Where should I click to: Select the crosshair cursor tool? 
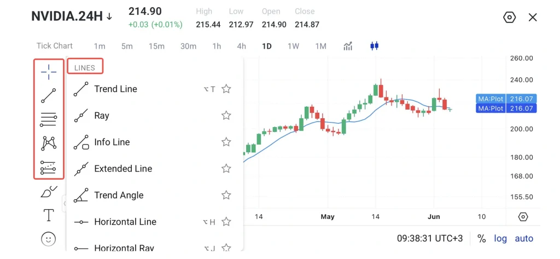49,72
